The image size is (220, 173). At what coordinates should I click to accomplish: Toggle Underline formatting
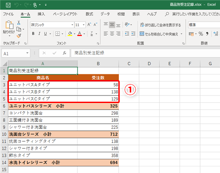(x=45, y=33)
